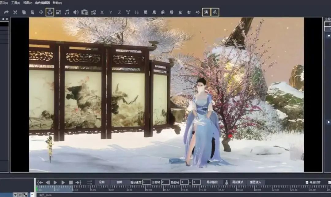331x197 pixels.
Task: Click the 设帧 set frame button
Action: tap(101, 181)
